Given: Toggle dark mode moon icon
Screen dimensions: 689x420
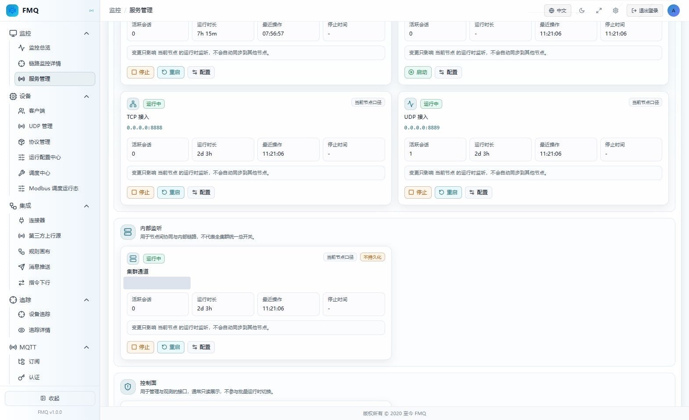Looking at the screenshot, I should 582,11.
